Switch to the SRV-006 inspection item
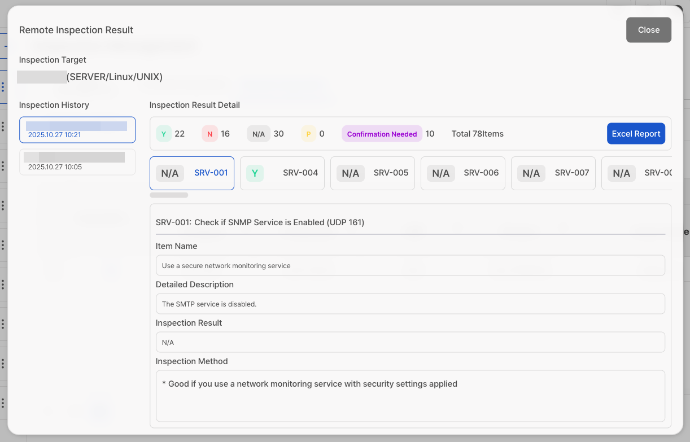Screen dimensions: 690x442 pyautogui.click(x=463, y=173)
